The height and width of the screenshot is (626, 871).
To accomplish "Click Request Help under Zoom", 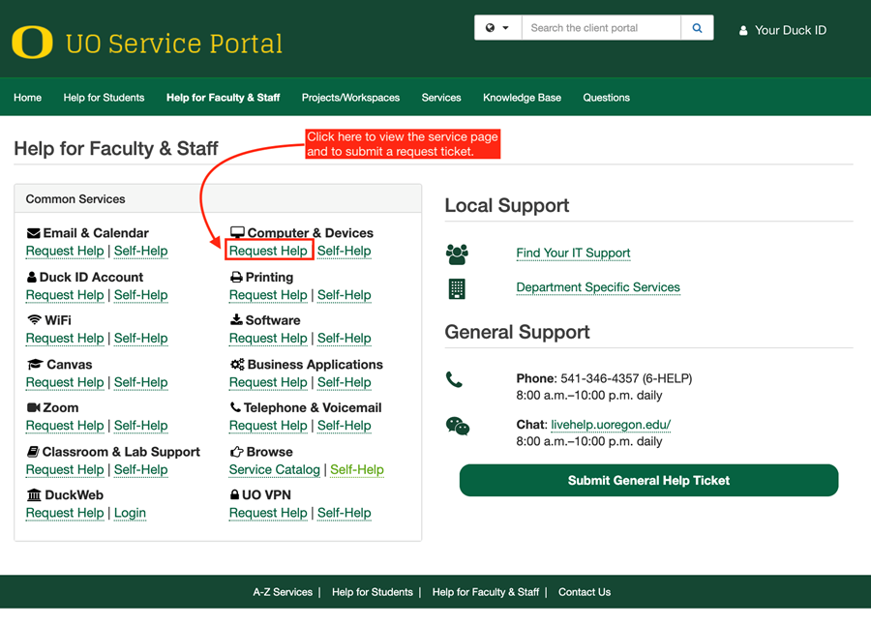I will [x=65, y=426].
